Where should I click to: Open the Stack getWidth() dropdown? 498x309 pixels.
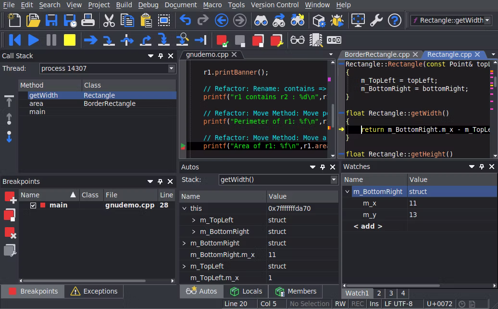pyautogui.click(x=334, y=180)
